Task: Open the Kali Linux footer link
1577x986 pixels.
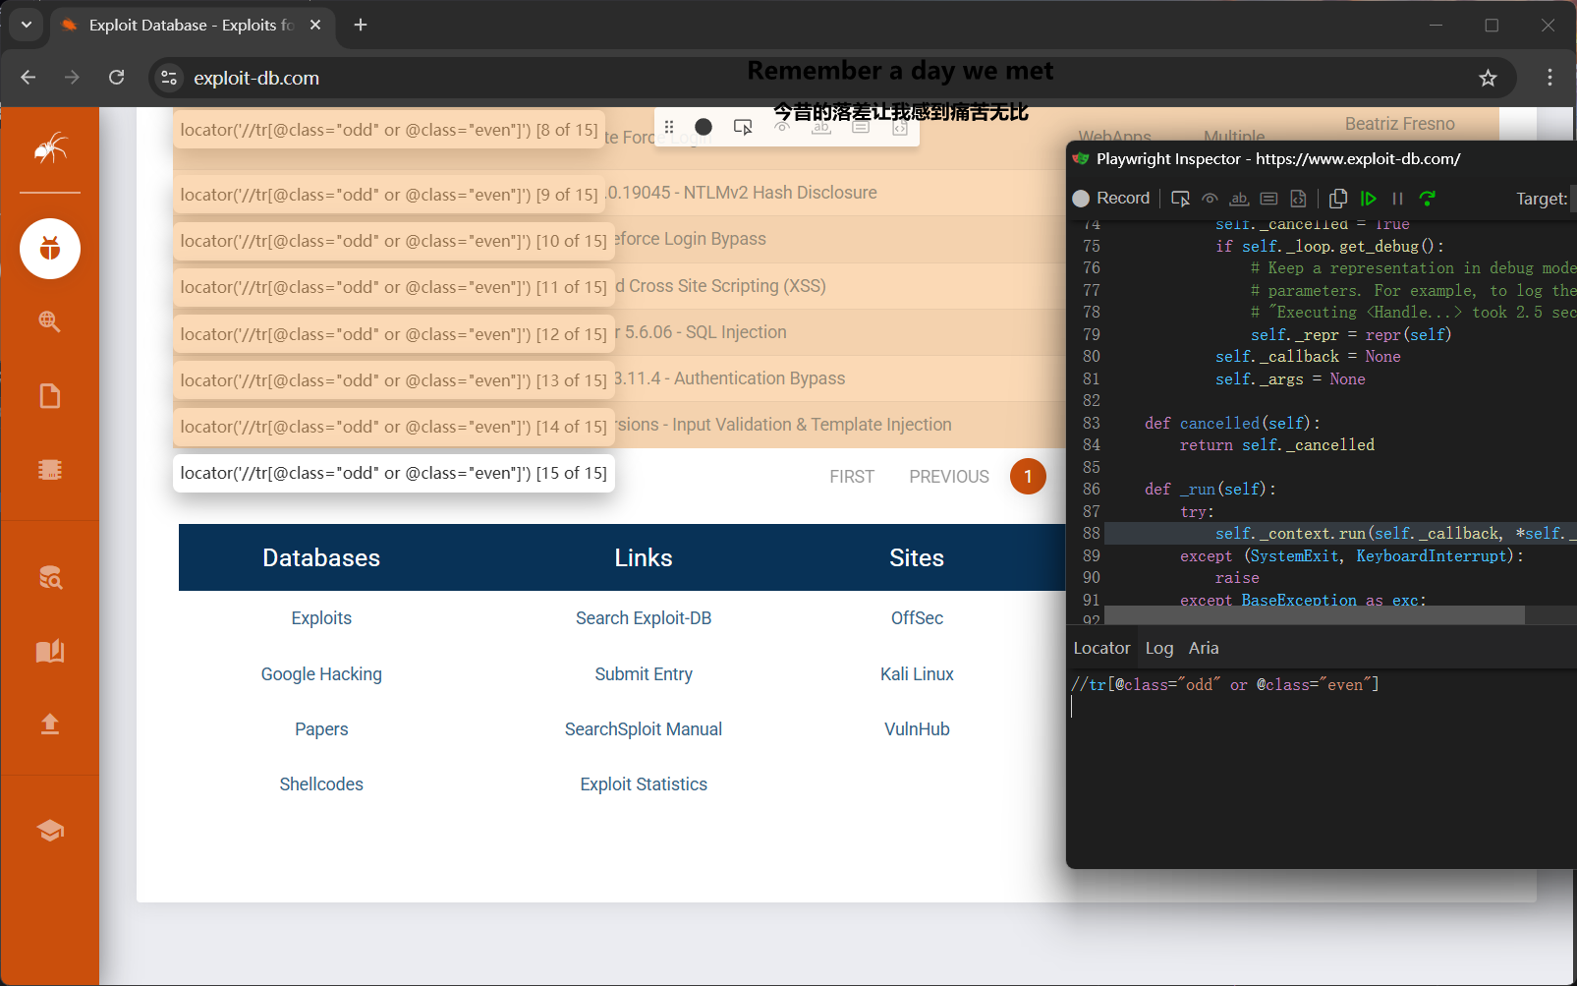Action: [x=917, y=674]
